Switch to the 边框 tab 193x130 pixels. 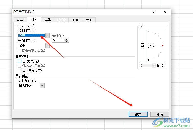(61, 20)
